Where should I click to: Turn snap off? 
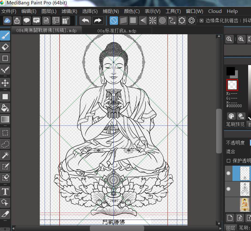pos(114,20)
